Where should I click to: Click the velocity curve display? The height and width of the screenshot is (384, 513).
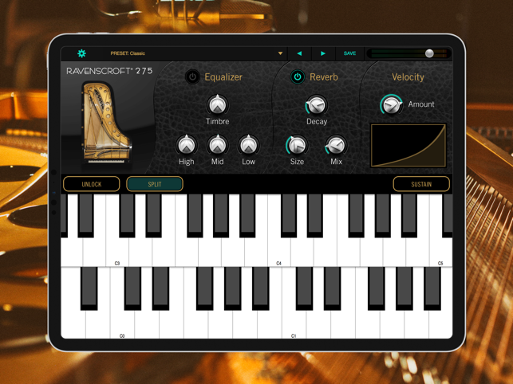point(408,146)
